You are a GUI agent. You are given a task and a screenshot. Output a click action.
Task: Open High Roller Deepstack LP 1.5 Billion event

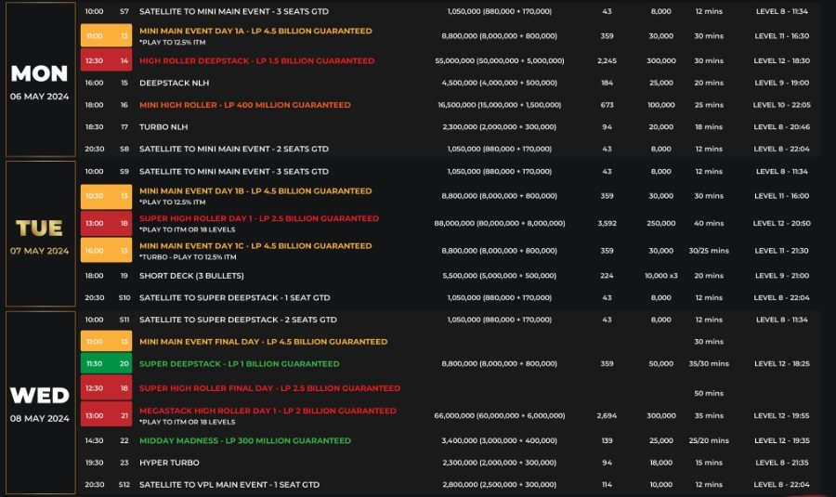pyautogui.click(x=256, y=60)
